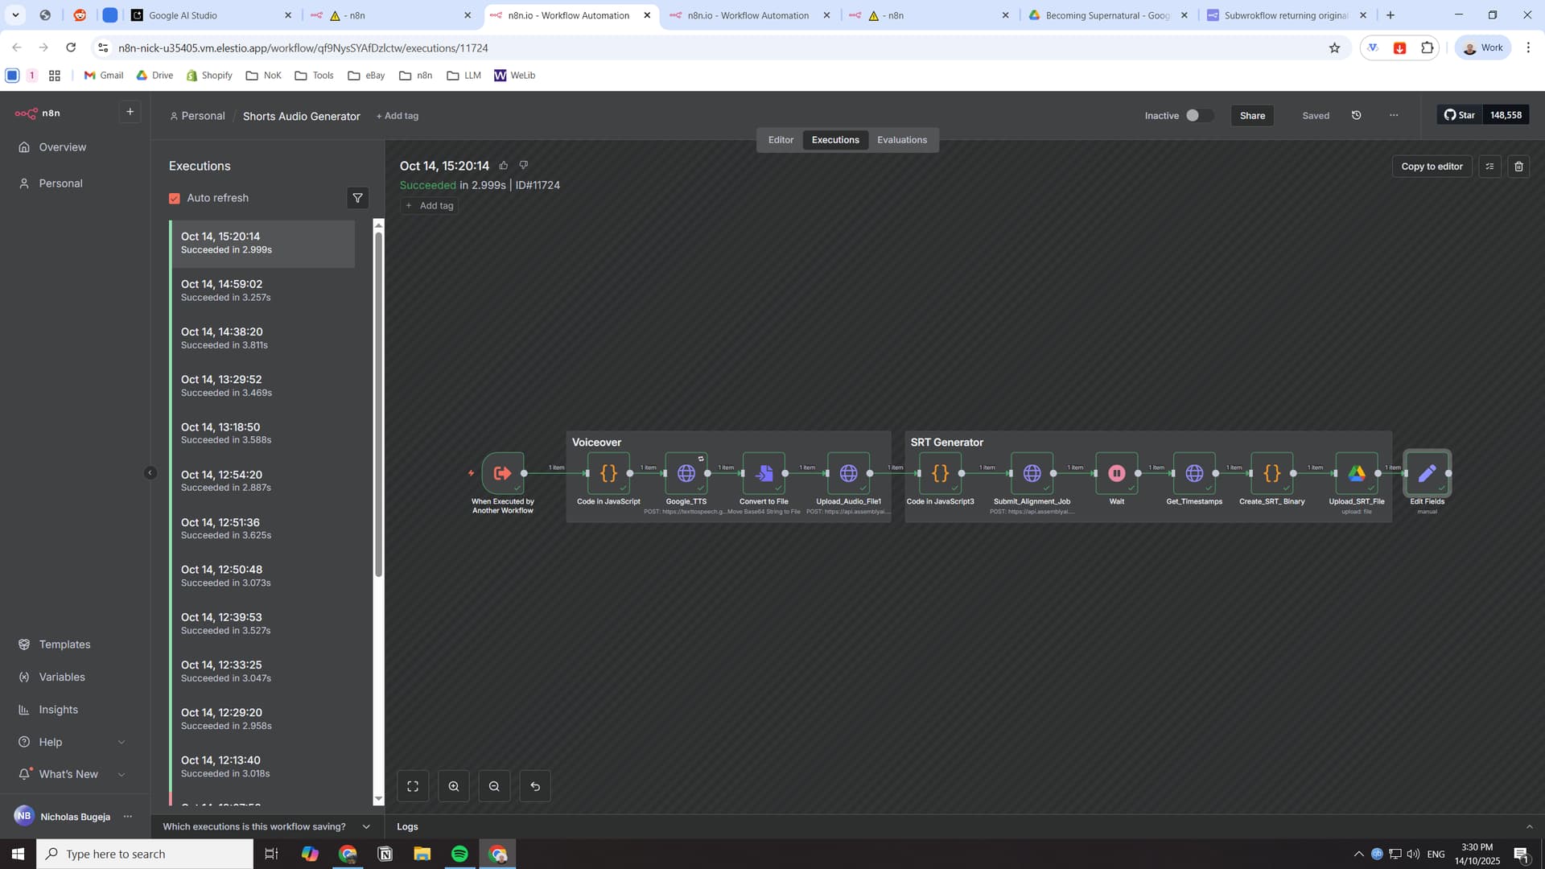
Task: Click the Google_TTS HTTP request node
Action: [686, 473]
